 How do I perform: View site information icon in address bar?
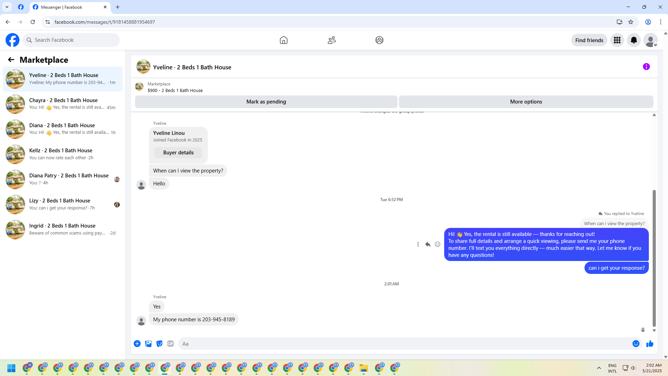point(48,22)
